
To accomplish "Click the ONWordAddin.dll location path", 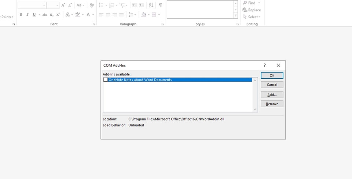I will click(176, 119).
